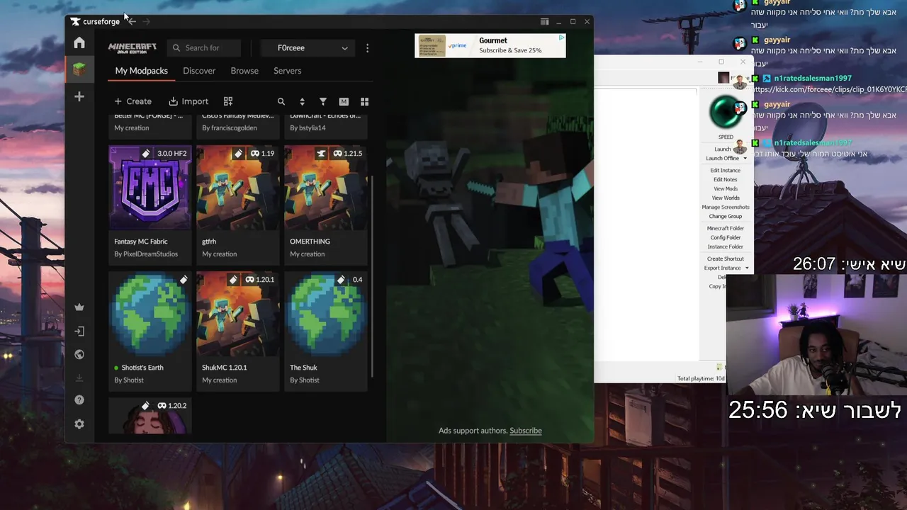
Task: Click the kick.com clip link in chat
Action: tap(830, 89)
